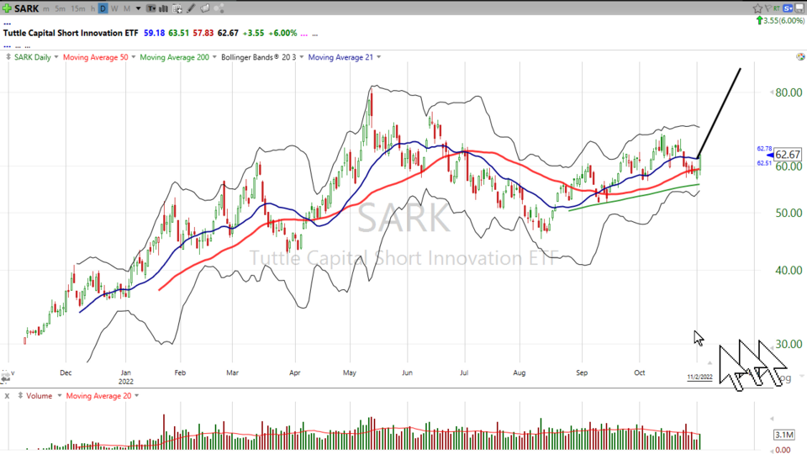Open the Bollinger Bands dropdown arrow
Screen dimensions: 807x454
(x=302, y=57)
